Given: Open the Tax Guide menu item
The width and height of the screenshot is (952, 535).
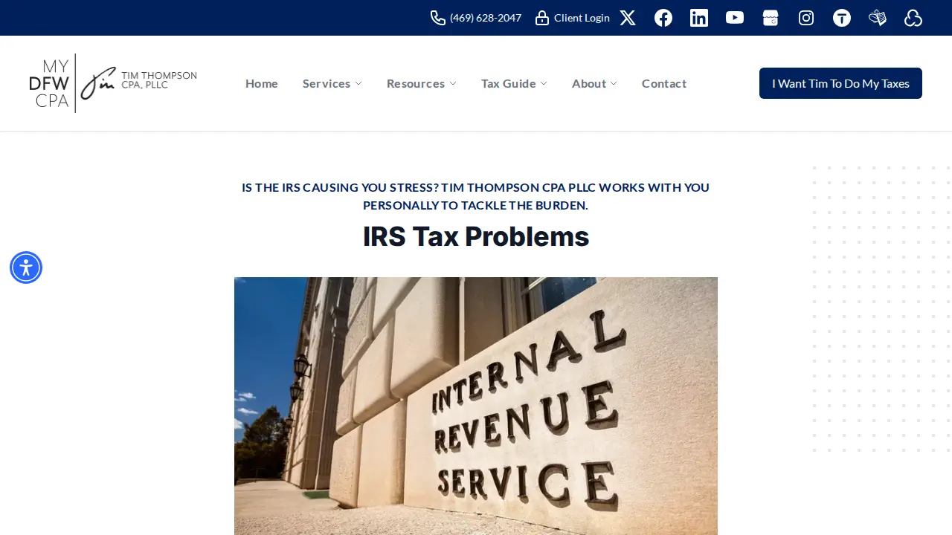Looking at the screenshot, I should point(509,83).
